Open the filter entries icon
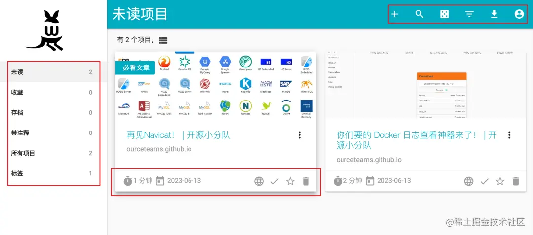 coord(469,14)
